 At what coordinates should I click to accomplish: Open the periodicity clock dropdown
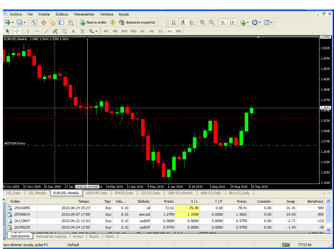[x=260, y=22]
